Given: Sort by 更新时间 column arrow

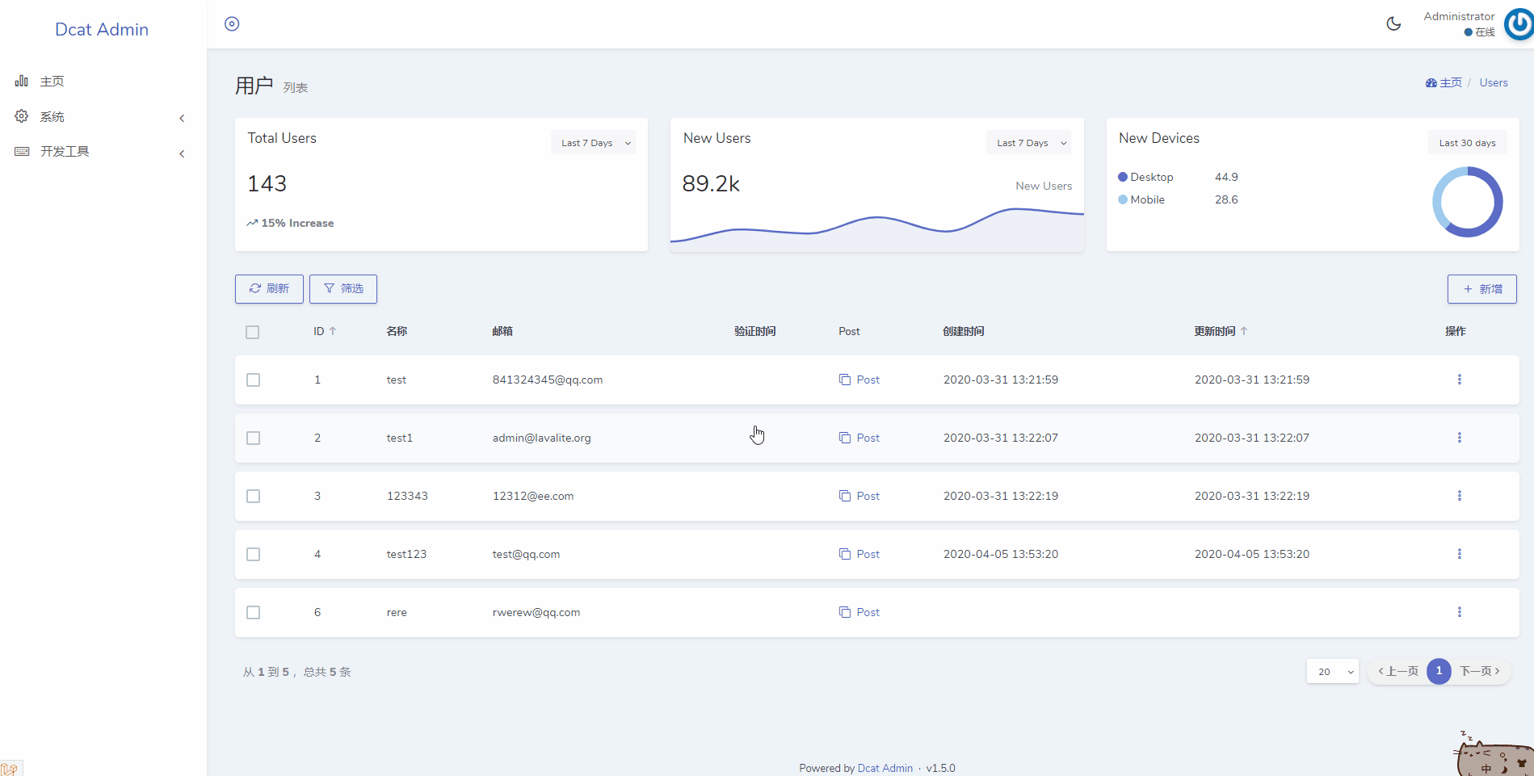Looking at the screenshot, I should click(1244, 331).
